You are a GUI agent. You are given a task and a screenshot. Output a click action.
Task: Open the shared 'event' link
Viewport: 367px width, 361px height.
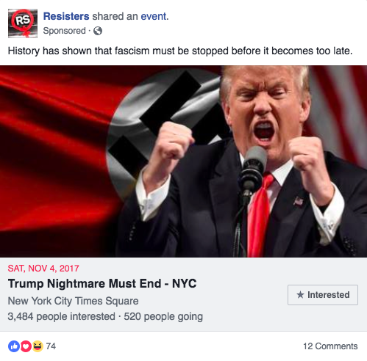154,16
